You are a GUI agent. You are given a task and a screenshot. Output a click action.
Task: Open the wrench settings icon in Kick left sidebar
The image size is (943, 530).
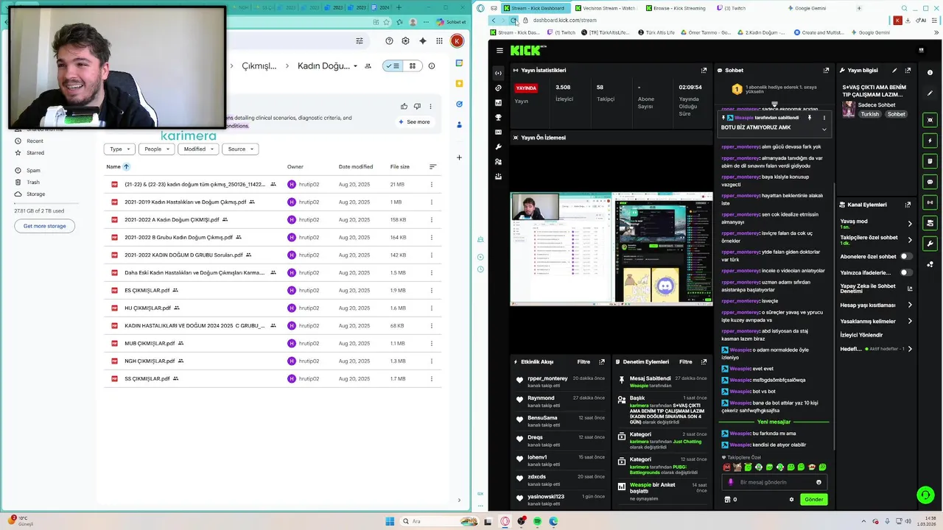(x=499, y=146)
